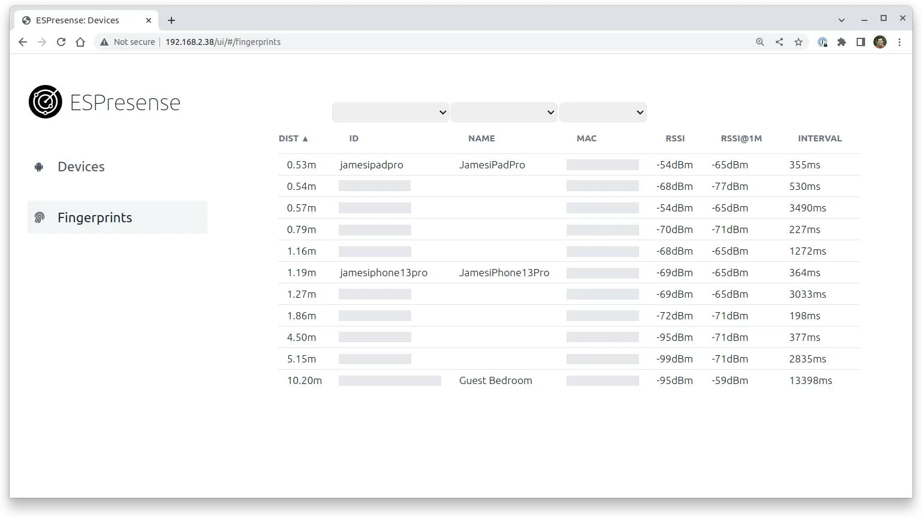Open the Chrome profile avatar
Screen dimensions: 922x517
tap(880, 42)
